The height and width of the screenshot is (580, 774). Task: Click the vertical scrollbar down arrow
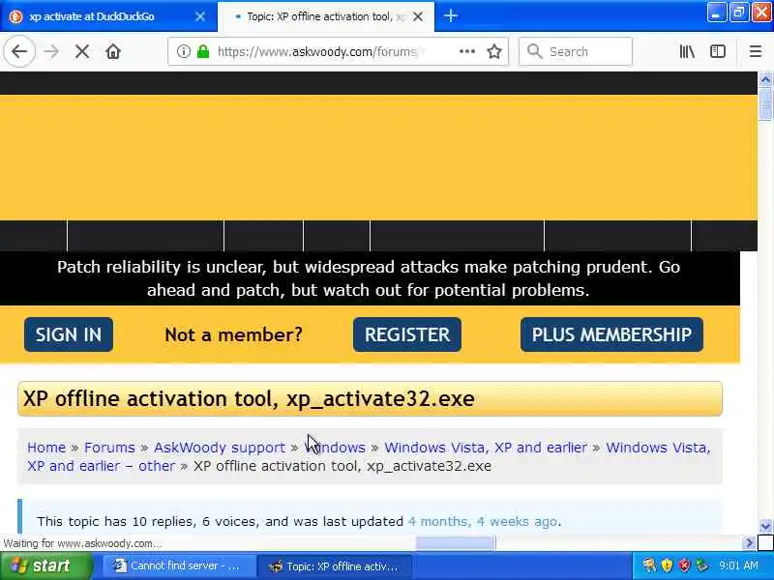click(x=765, y=527)
